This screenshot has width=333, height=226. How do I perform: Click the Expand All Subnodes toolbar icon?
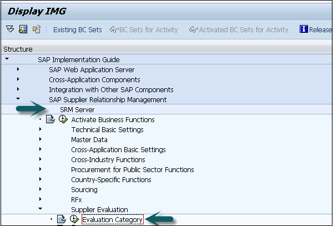point(11,29)
